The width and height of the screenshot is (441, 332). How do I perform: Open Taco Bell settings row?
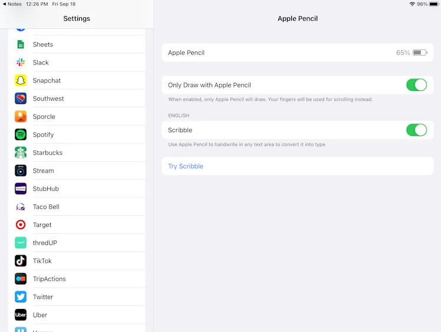click(x=77, y=207)
